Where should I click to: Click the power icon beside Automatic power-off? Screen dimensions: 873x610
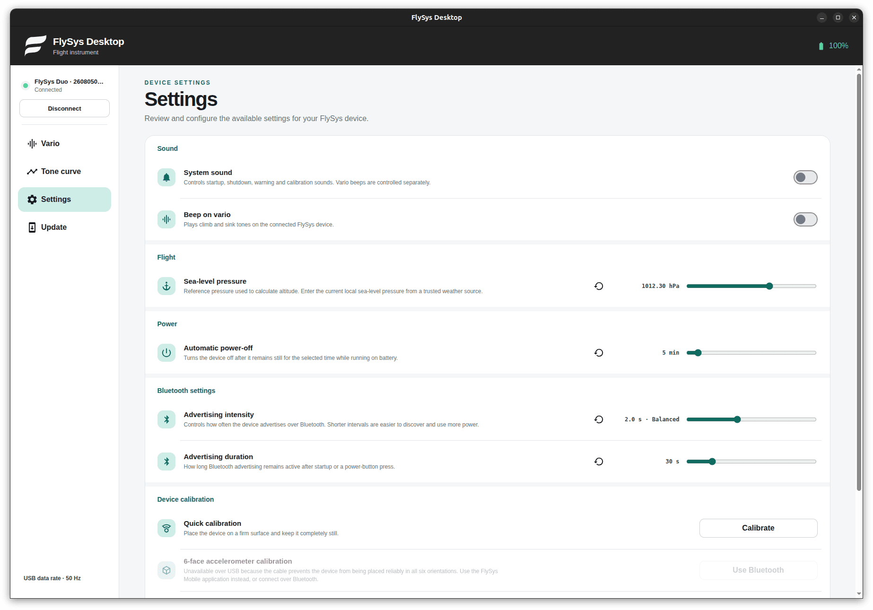coord(166,353)
